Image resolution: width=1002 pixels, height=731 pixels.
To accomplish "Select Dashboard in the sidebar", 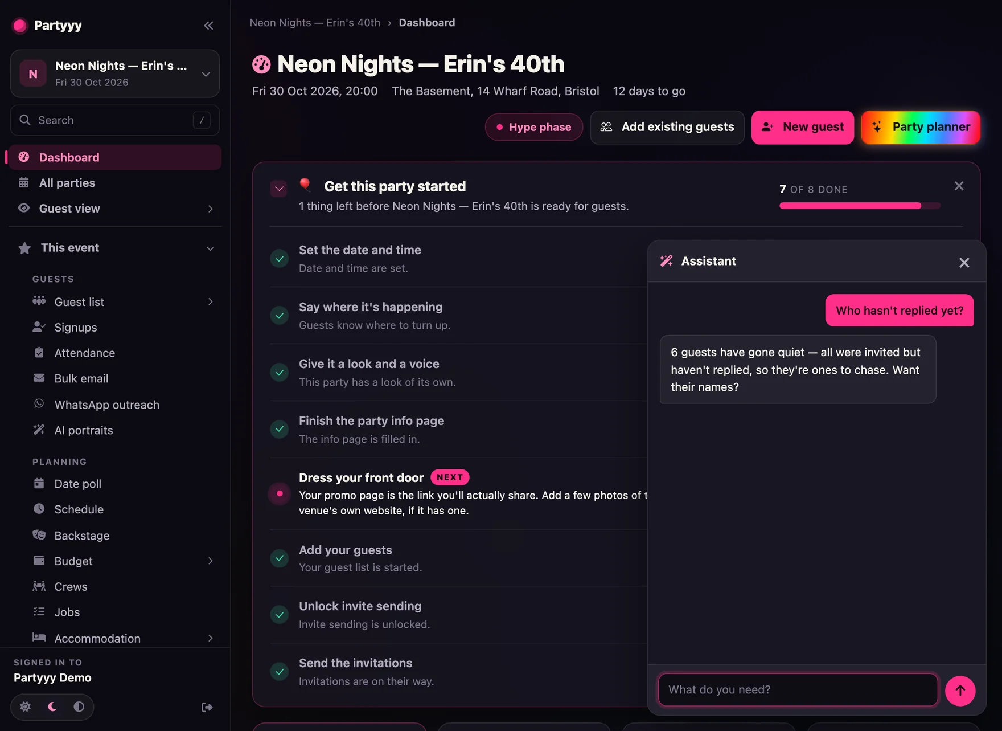I will pos(115,157).
